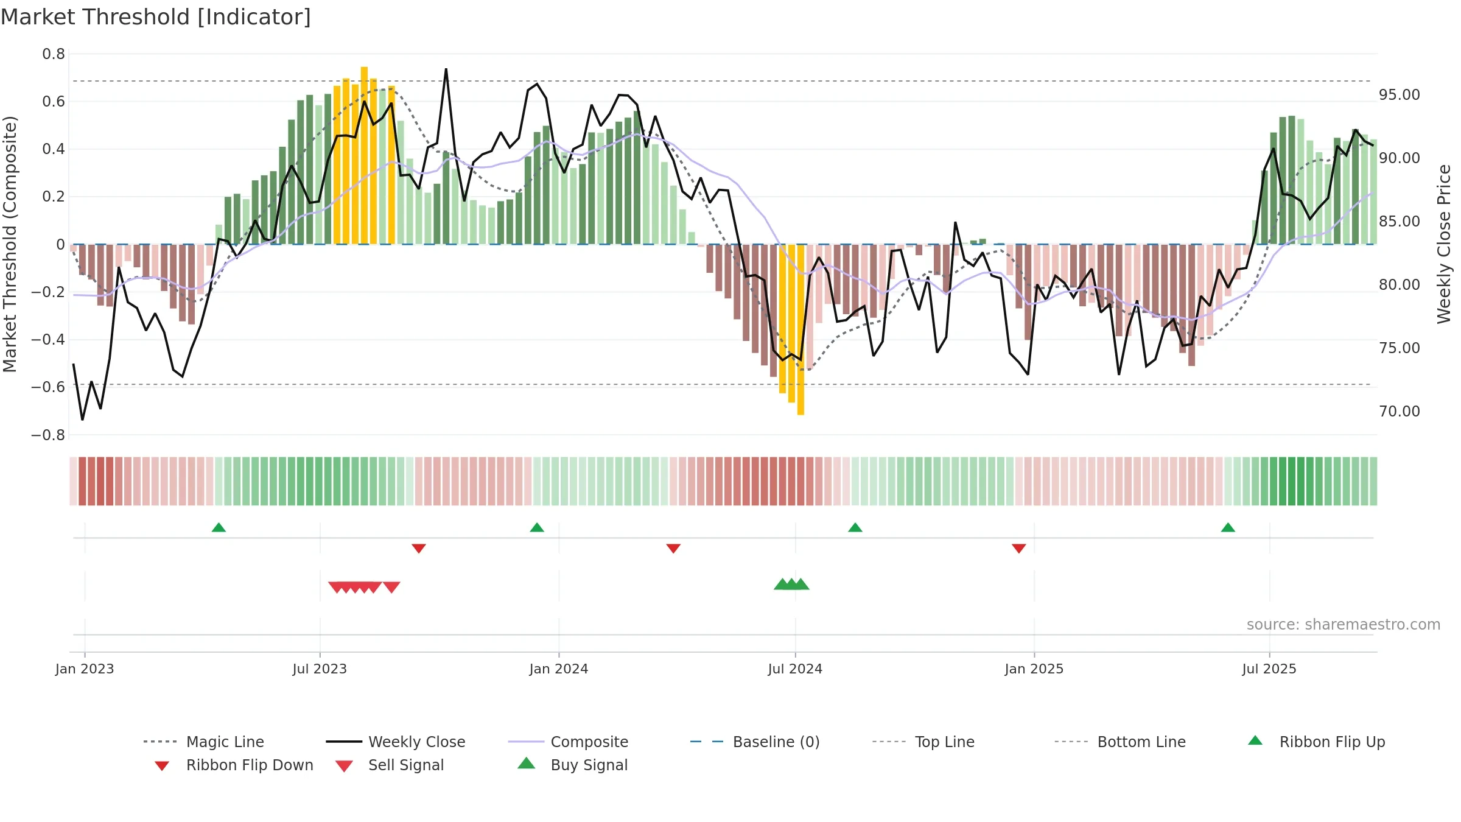Click the tallest yellow bar above the top line
Image resolution: width=1461 pixels, height=822 pixels.
(364, 155)
